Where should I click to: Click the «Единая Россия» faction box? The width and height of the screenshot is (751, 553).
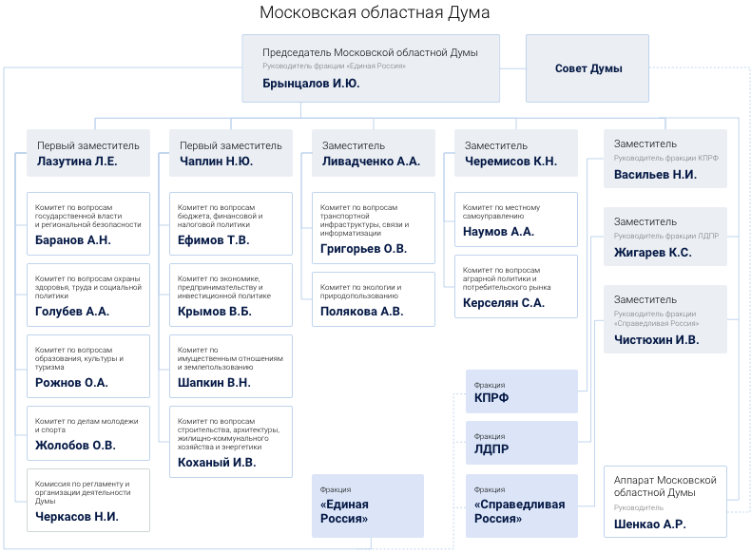point(367,505)
